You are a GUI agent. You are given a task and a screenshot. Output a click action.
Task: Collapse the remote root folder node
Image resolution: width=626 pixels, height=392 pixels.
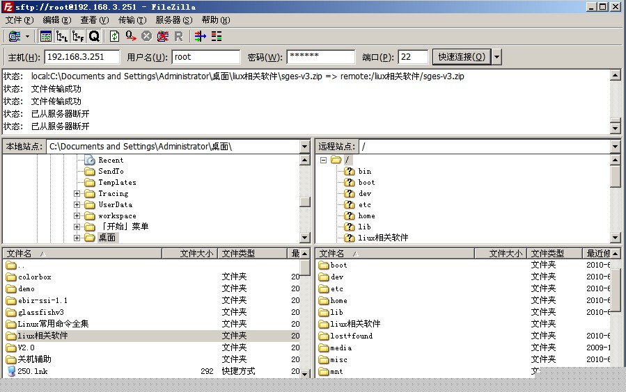pyautogui.click(x=323, y=160)
